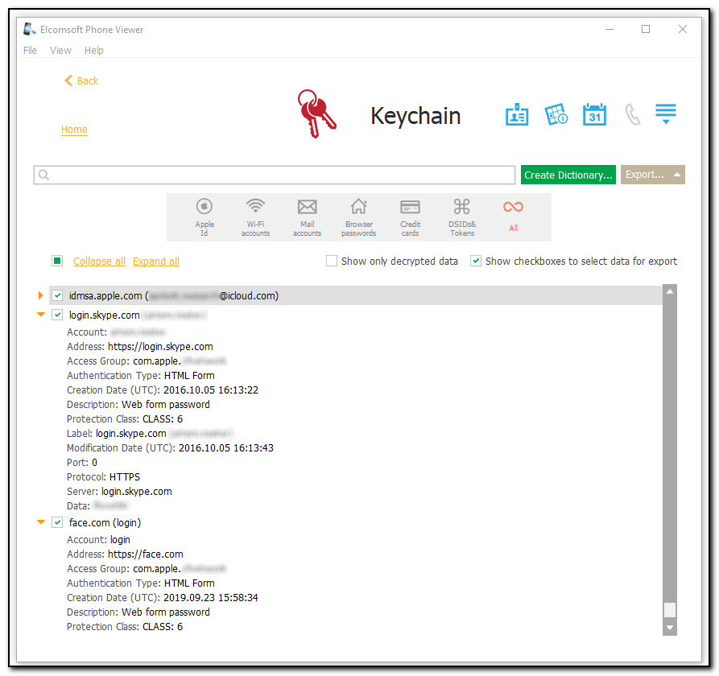This screenshot has width=719, height=676.
Task: Click the Create Dictionary button
Action: [x=568, y=175]
